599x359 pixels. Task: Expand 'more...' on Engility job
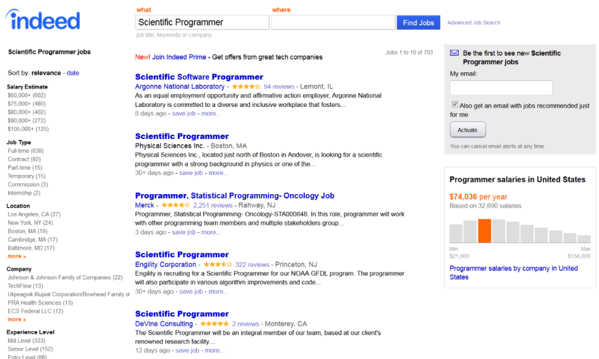pos(218,292)
